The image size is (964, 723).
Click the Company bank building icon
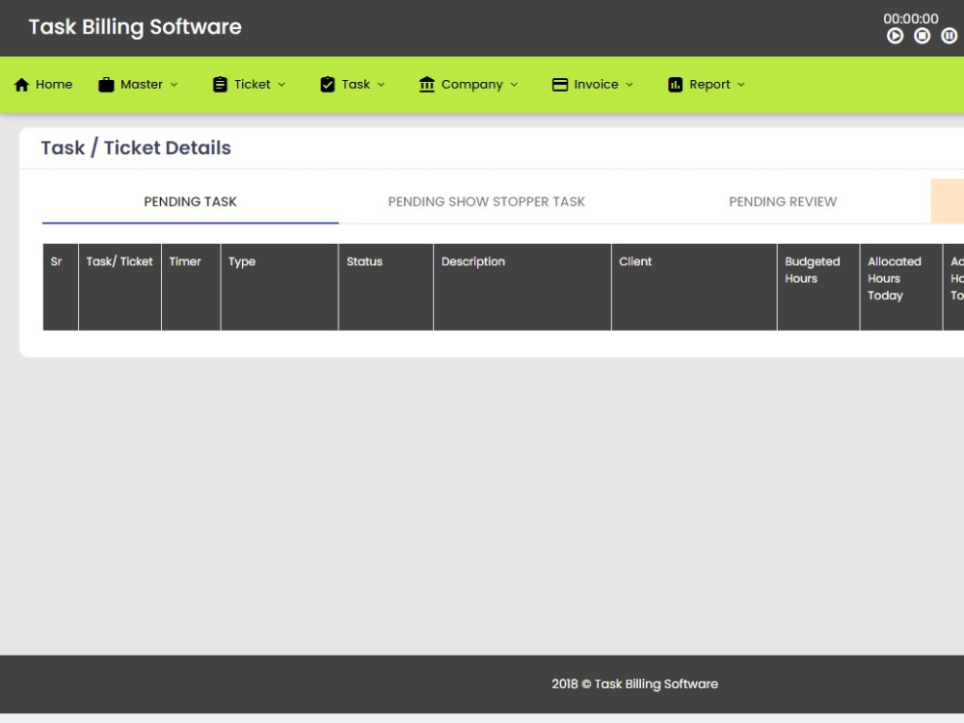[x=427, y=85]
